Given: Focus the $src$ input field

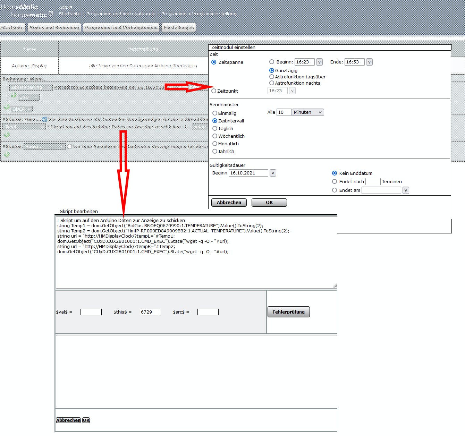Looking at the screenshot, I should [208, 312].
